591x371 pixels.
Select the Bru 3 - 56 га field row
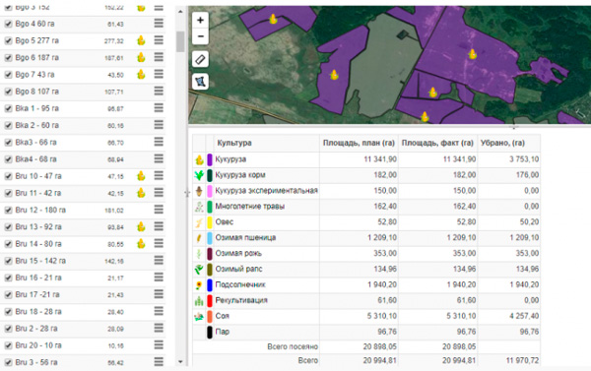(x=83, y=362)
